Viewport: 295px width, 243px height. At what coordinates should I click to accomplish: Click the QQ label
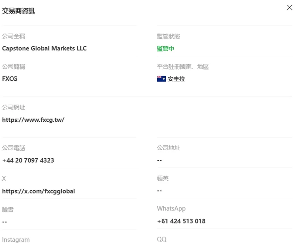coord(162,239)
